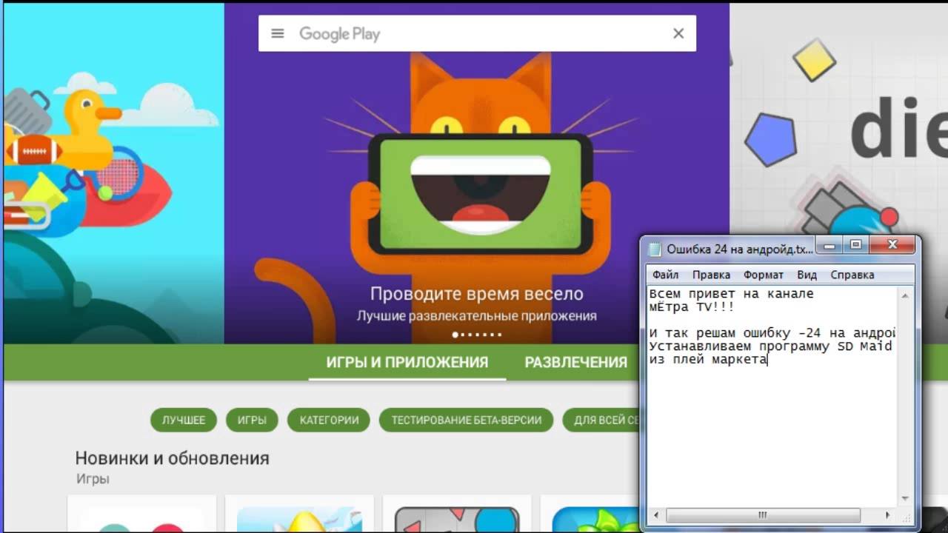Clear the search with the X icon
This screenshot has height=533, width=948.
click(678, 33)
